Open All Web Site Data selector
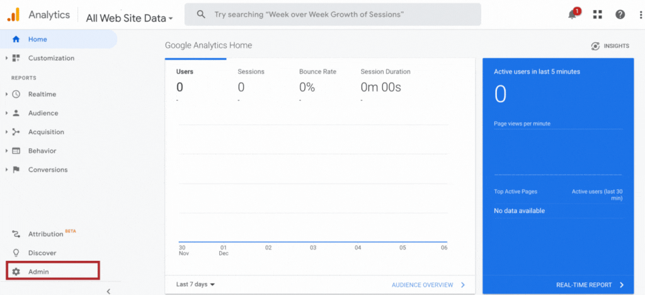The image size is (645, 295). 129,18
